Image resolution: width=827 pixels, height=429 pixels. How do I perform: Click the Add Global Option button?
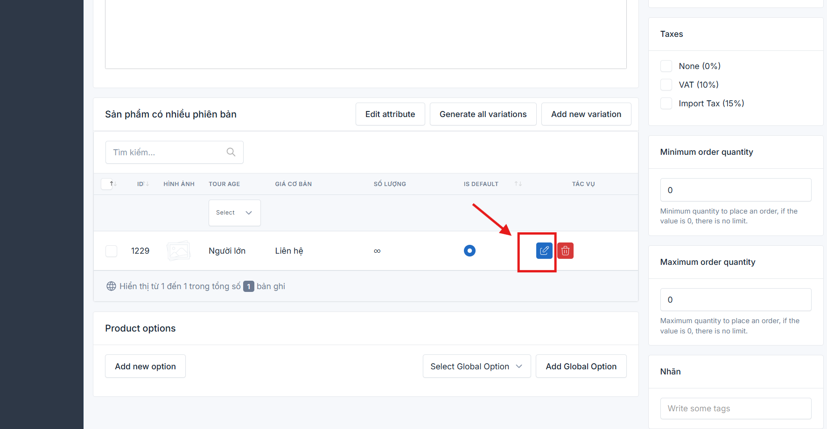point(581,367)
